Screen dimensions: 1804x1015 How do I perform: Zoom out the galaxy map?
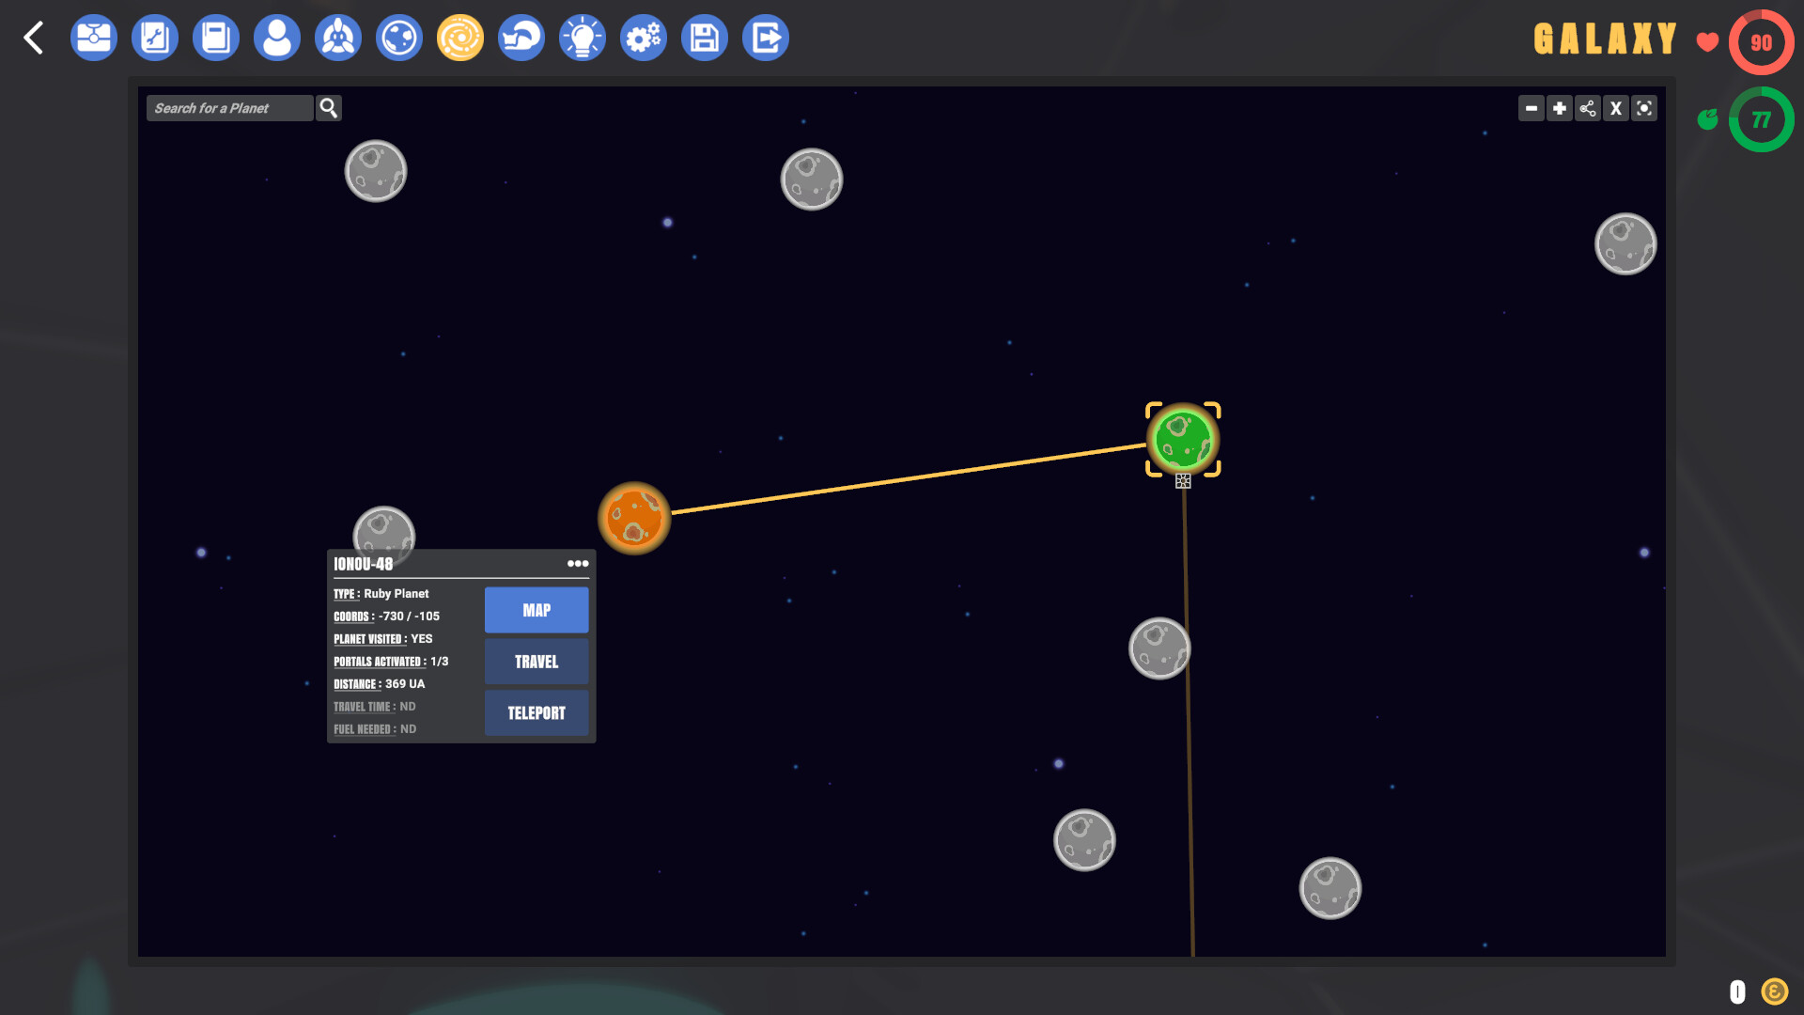tap(1532, 108)
